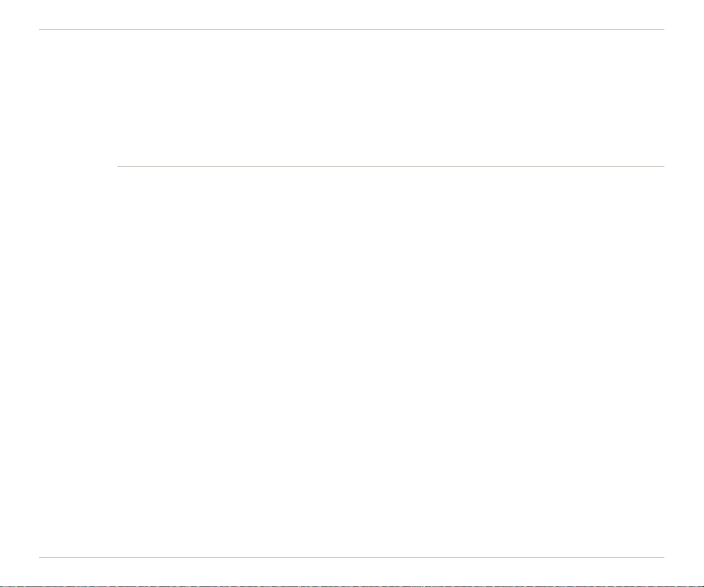
Task: Click the empty main content area below the divider
Action: (x=391, y=361)
